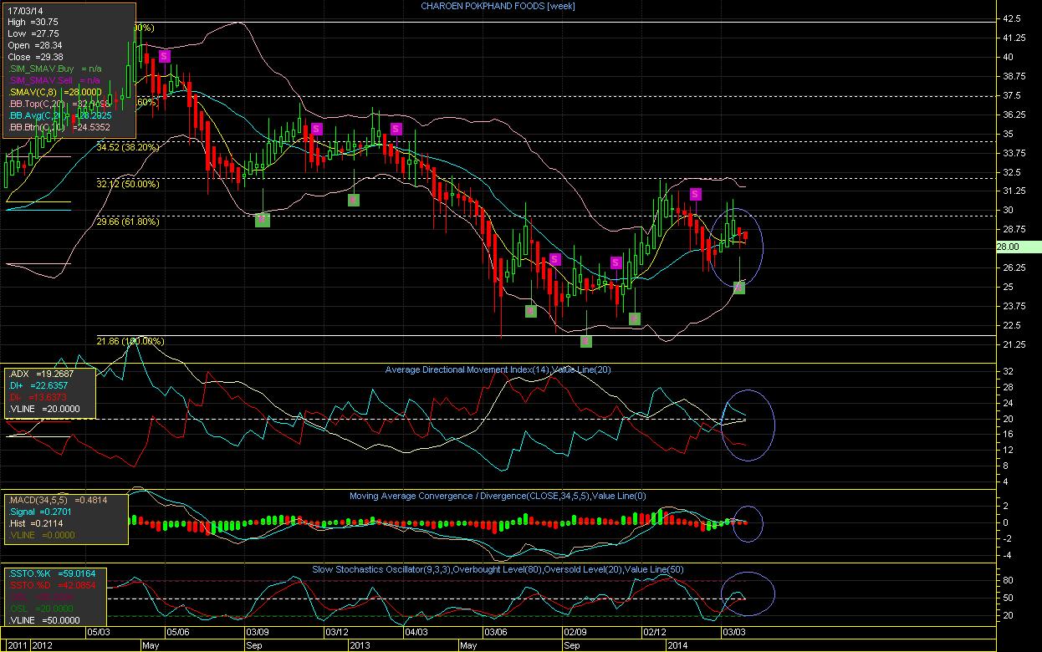Click the .Signal =0.2701 reading
This screenshot has width=1042, height=652.
pos(38,512)
